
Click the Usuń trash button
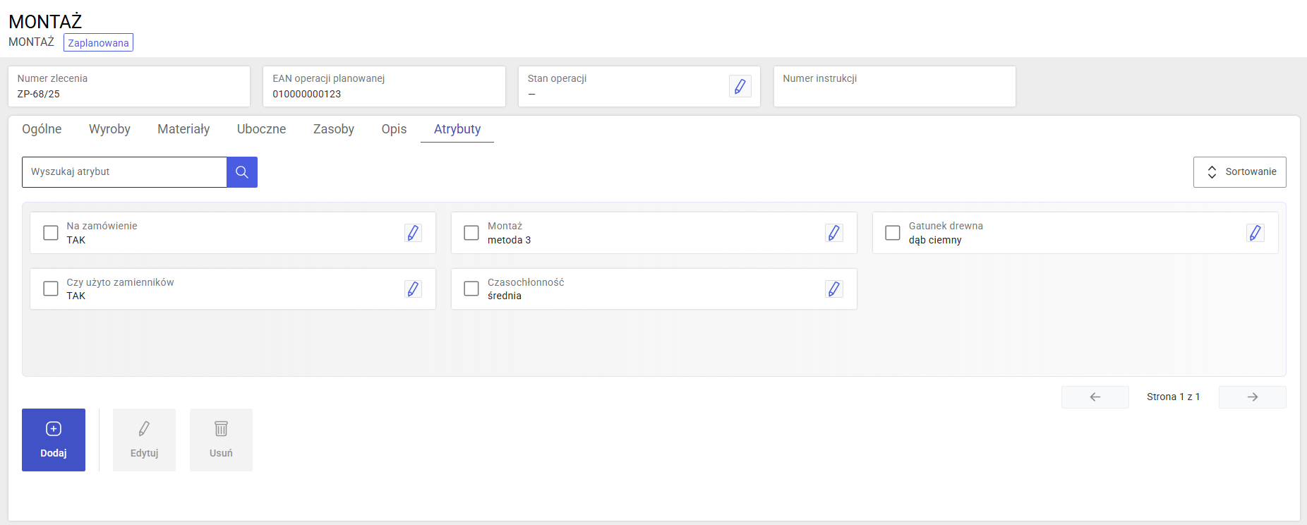pos(221,440)
